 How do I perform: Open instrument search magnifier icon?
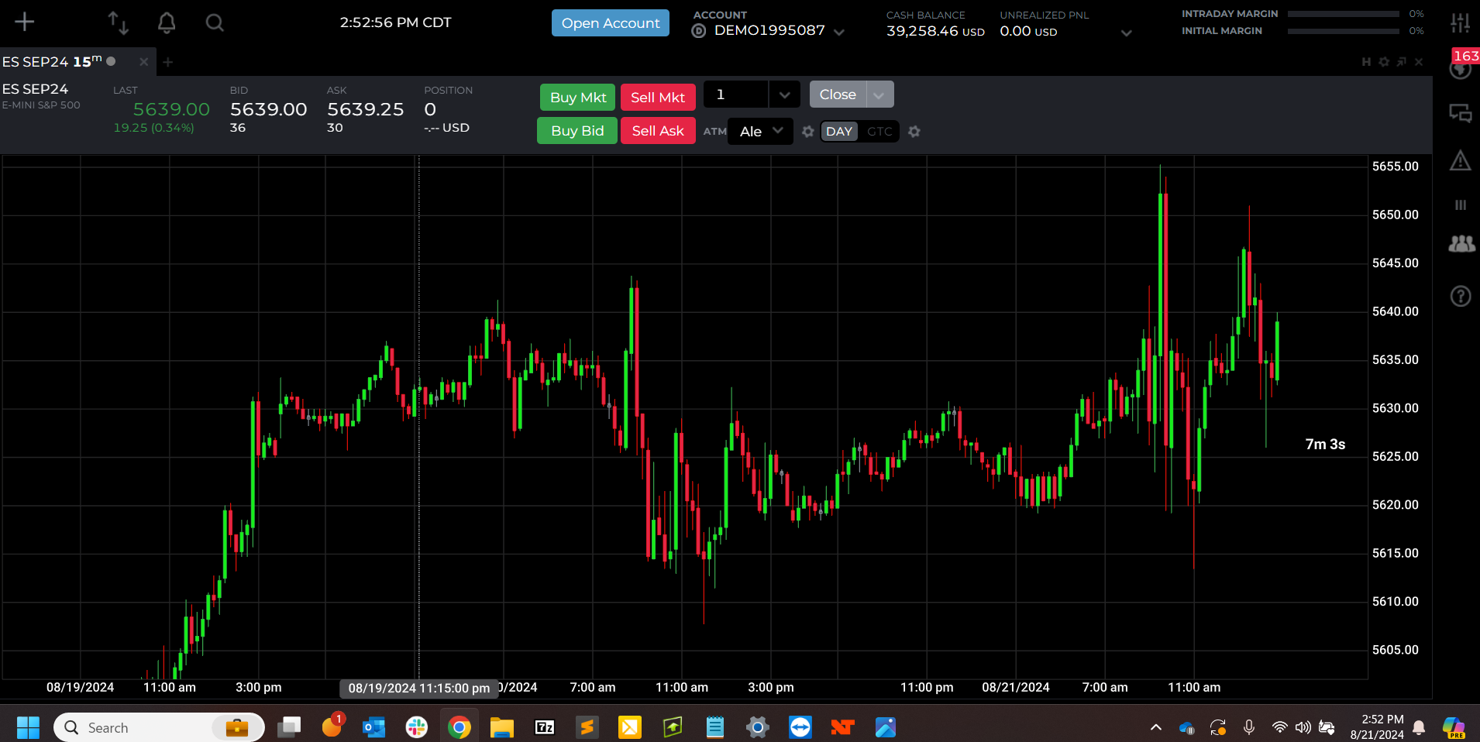point(215,22)
